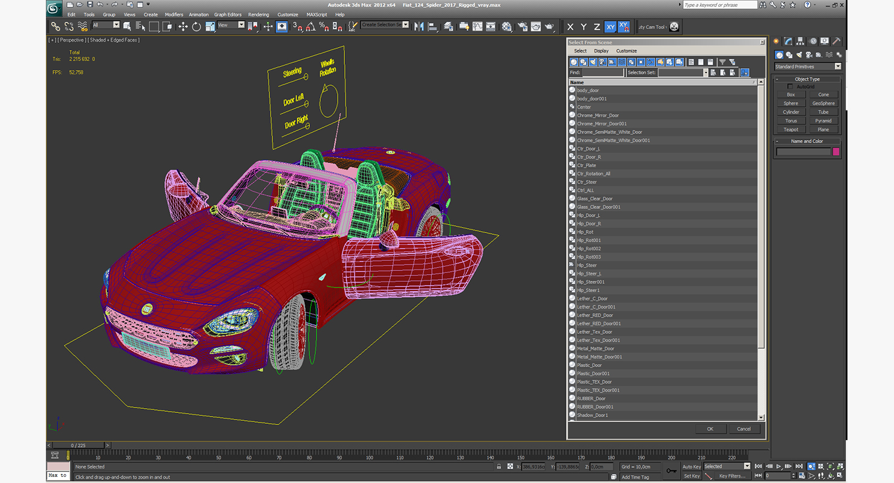This screenshot has height=483, width=894.
Task: Click Rendered Frame Window icon
Action: click(x=535, y=27)
